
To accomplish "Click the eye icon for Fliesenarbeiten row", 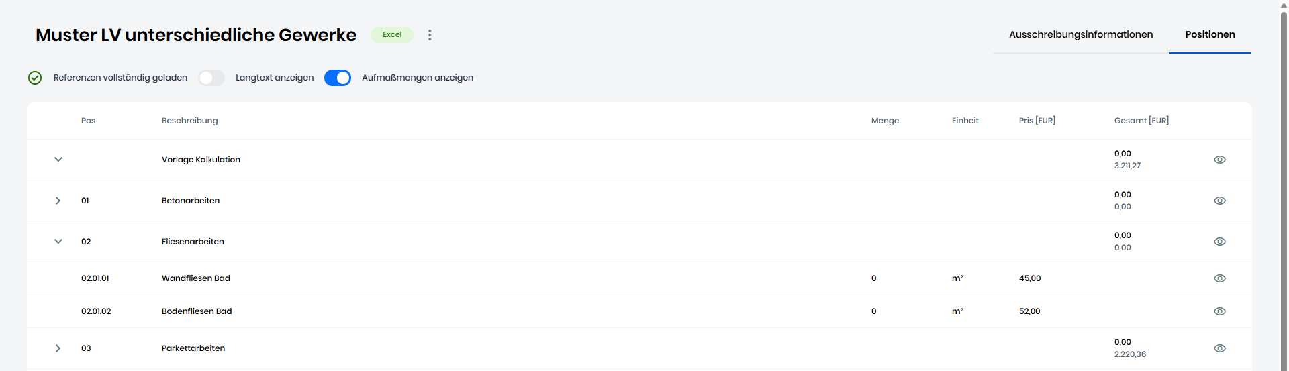I will [x=1219, y=242].
